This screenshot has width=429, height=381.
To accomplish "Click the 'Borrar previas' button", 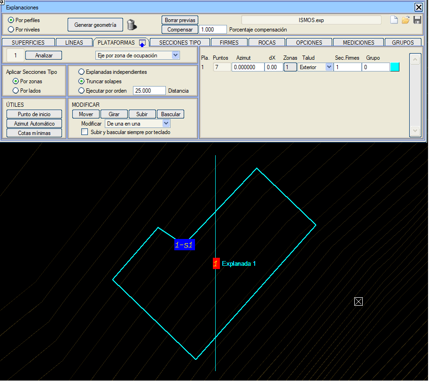I will point(180,20).
